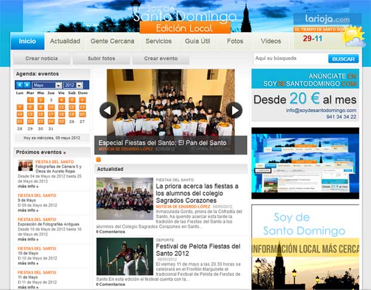
Task: Click 'más info »' under the 9 de Mayo event
Action: 28,210
